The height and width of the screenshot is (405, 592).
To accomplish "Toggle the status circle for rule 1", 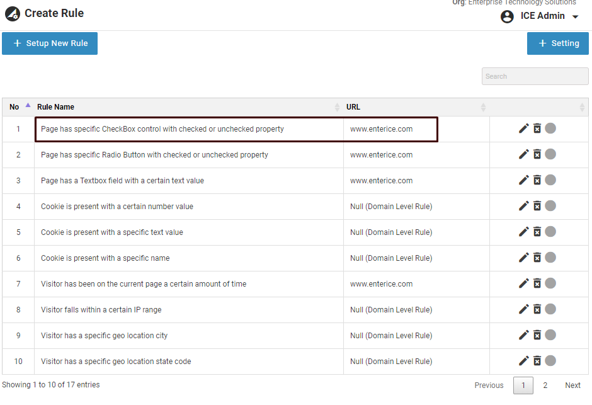I will pos(550,128).
